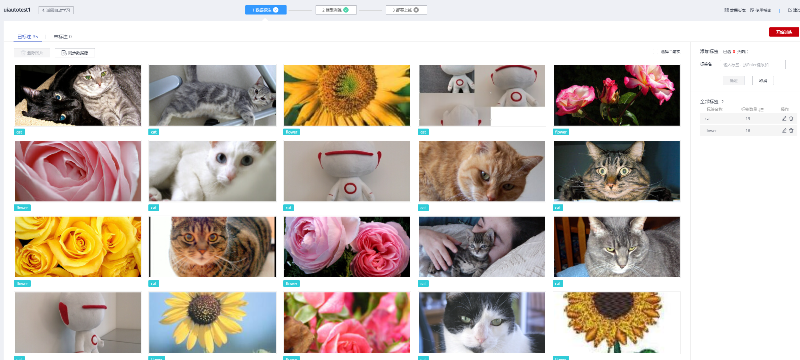The image size is (800, 360).
Task: Focus the 标签名 input field
Action: click(x=752, y=65)
